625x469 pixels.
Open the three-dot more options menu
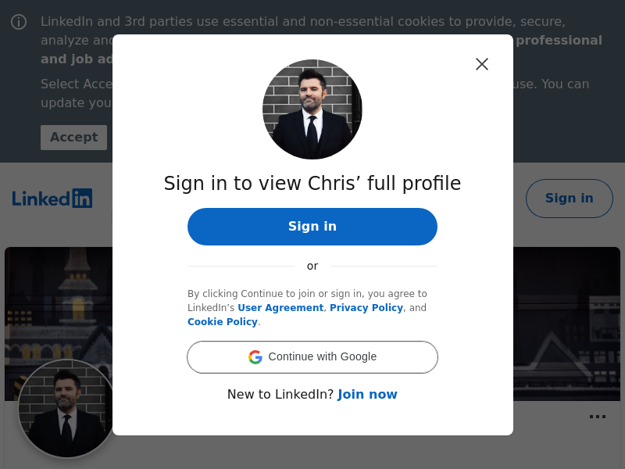pyautogui.click(x=598, y=417)
